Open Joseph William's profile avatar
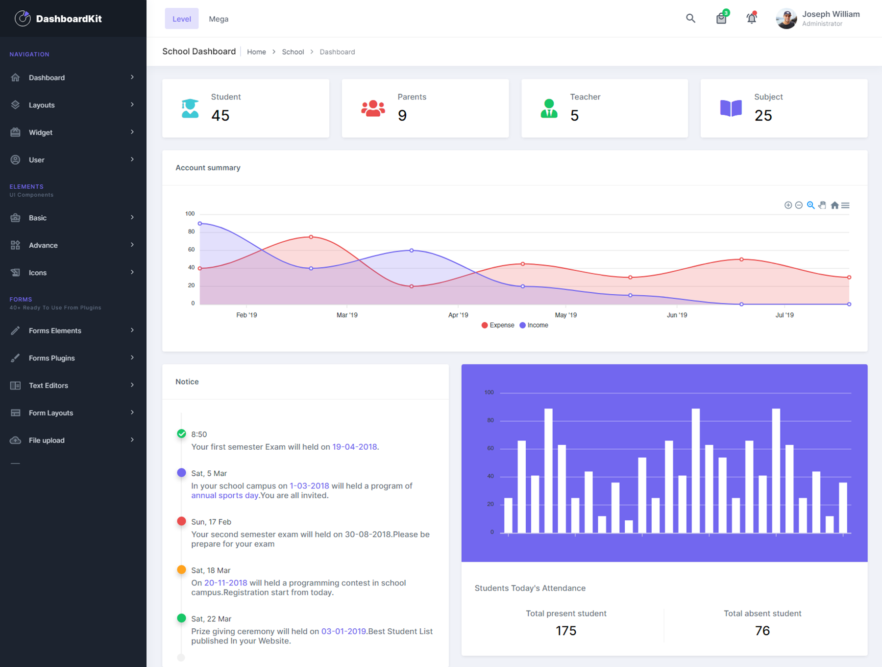The width and height of the screenshot is (882, 667). tap(786, 18)
